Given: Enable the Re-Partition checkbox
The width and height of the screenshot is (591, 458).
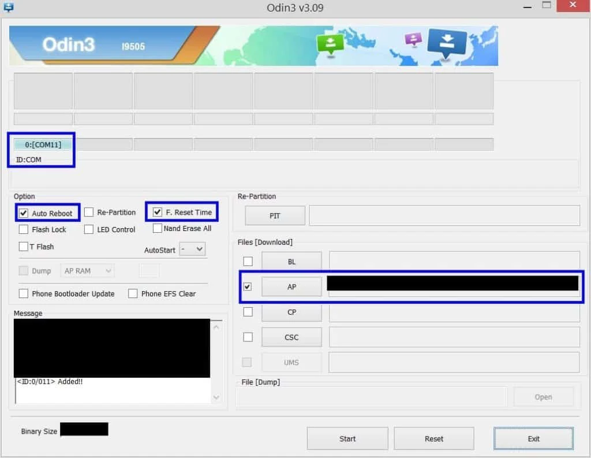Looking at the screenshot, I should [x=89, y=213].
